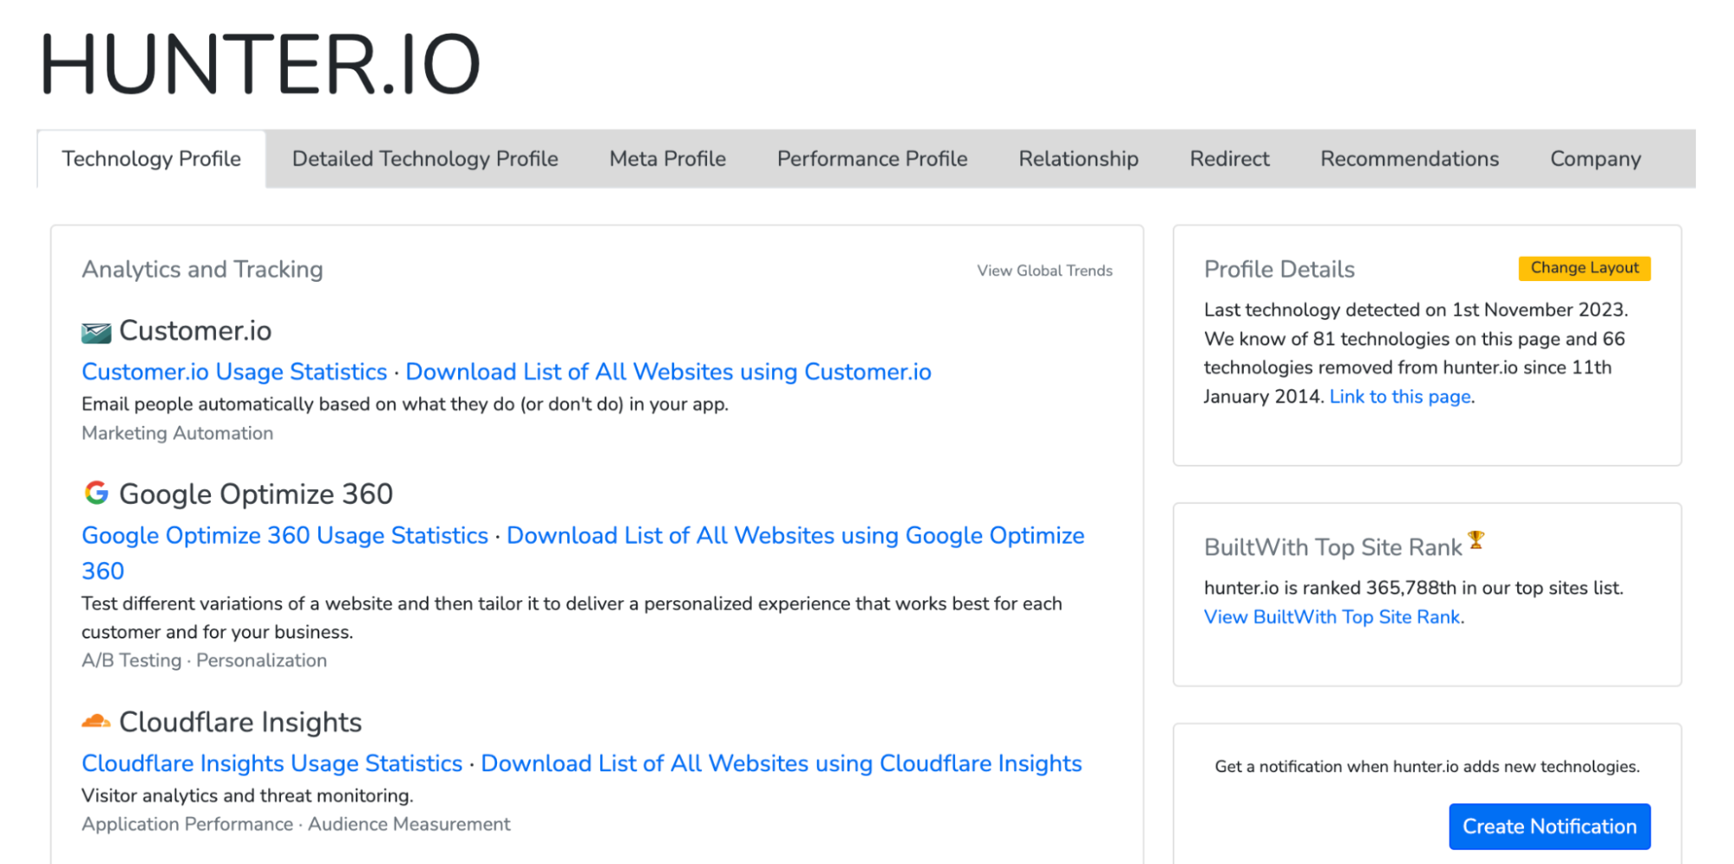Click 'Get a notification when hunter.io adds' text
The width and height of the screenshot is (1734, 864).
tap(1427, 767)
